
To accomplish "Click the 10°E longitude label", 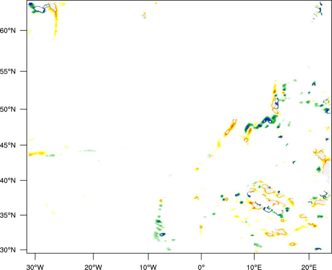I will [x=254, y=267].
